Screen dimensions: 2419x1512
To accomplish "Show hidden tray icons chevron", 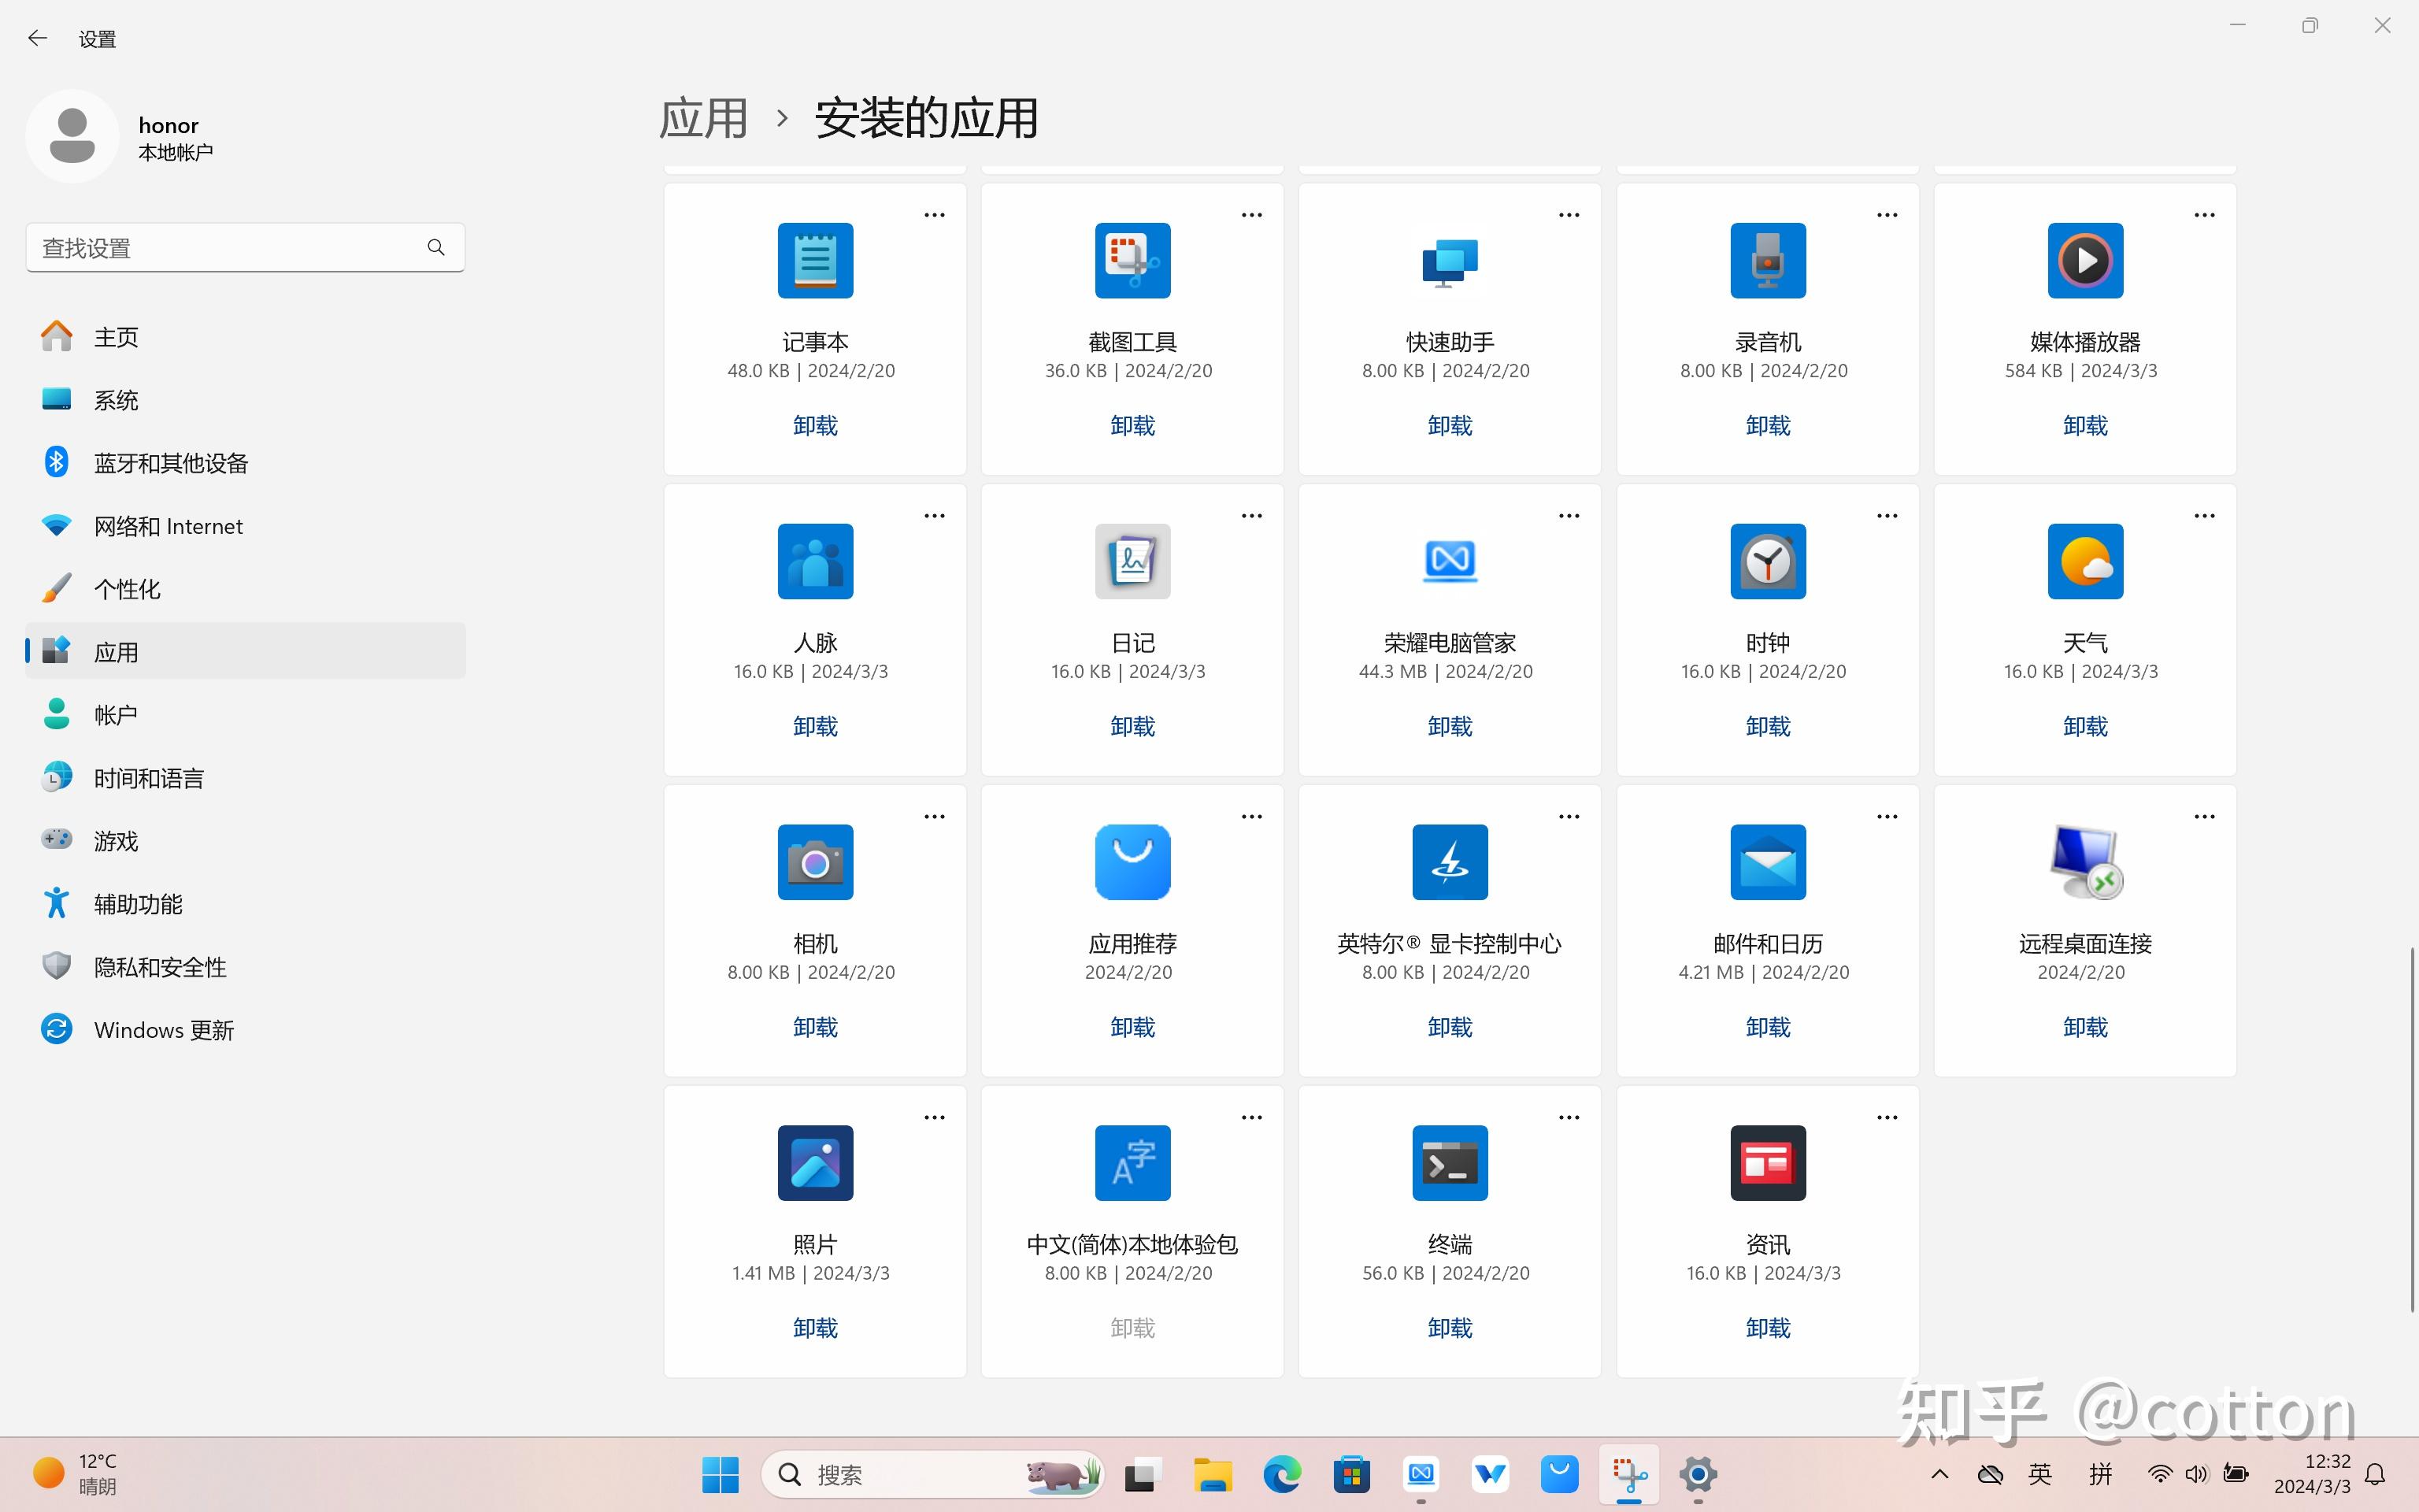I will (1939, 1474).
